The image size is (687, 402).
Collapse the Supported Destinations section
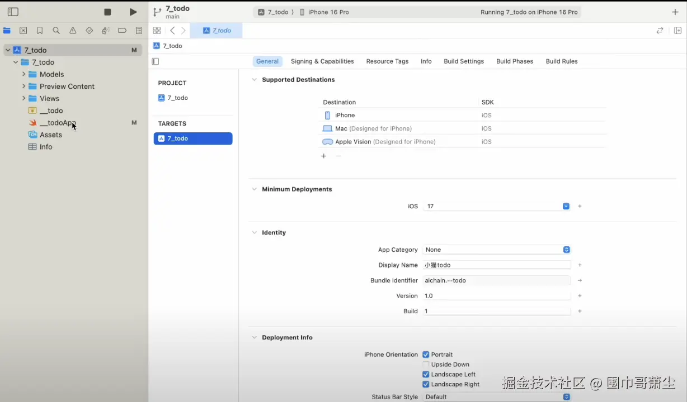pyautogui.click(x=254, y=80)
